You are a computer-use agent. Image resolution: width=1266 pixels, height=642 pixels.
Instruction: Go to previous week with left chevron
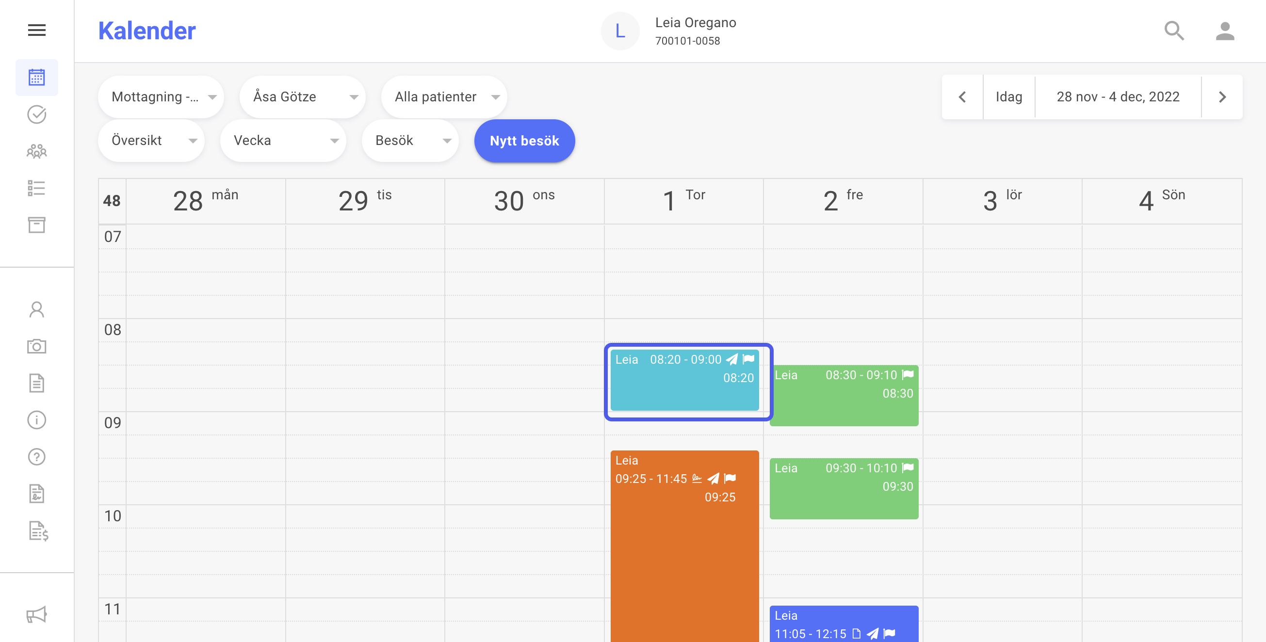pyautogui.click(x=962, y=97)
